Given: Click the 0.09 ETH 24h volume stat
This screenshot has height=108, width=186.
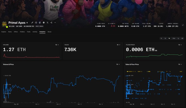Looking at the screenshot, I should pyautogui.click(x=135, y=26).
